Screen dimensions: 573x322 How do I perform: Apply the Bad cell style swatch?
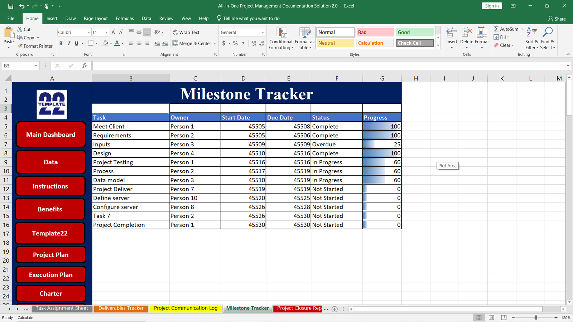[x=375, y=32]
